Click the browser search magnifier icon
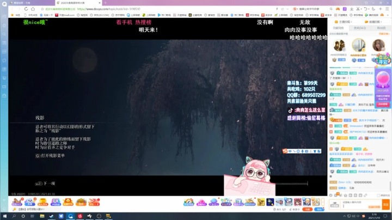Viewport: 392px width, 220px height. click(331, 9)
